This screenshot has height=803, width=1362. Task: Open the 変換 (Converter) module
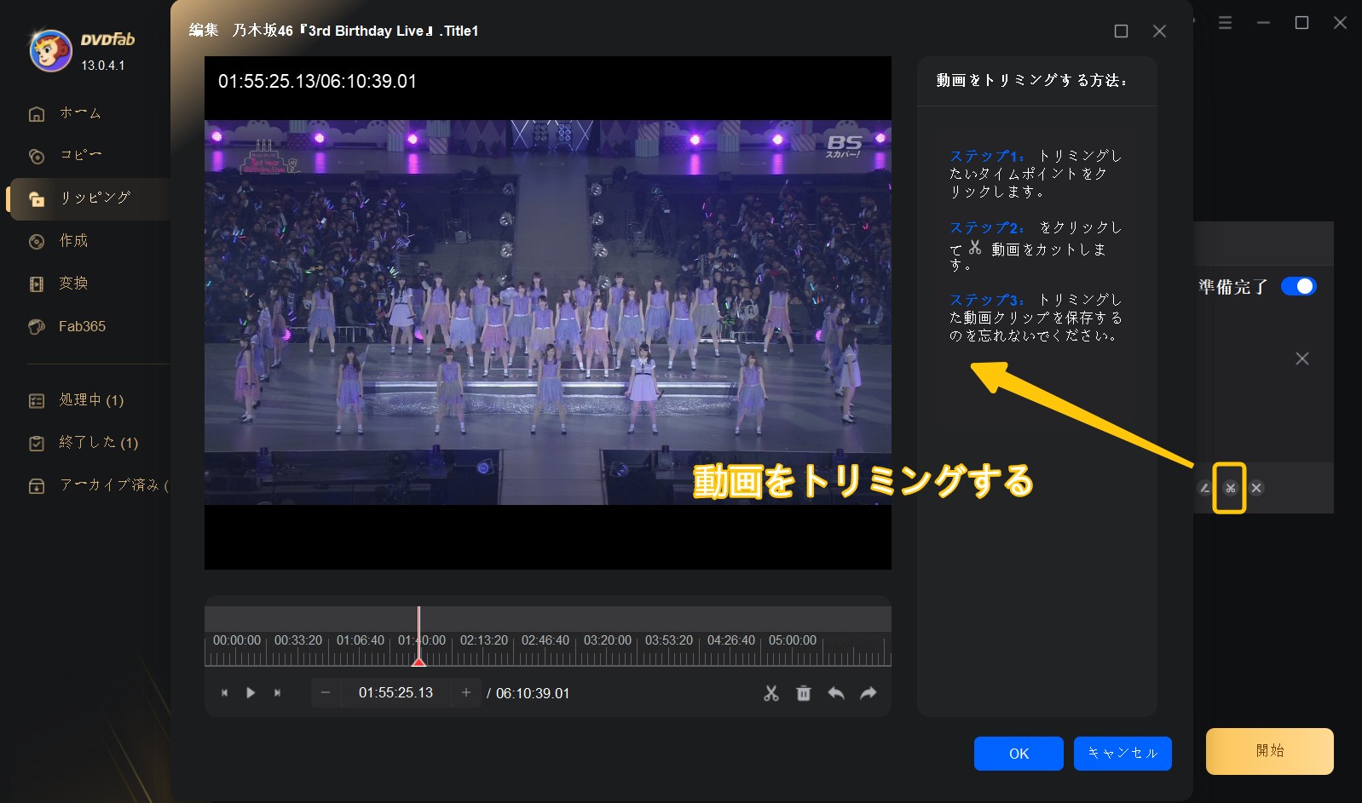73,284
